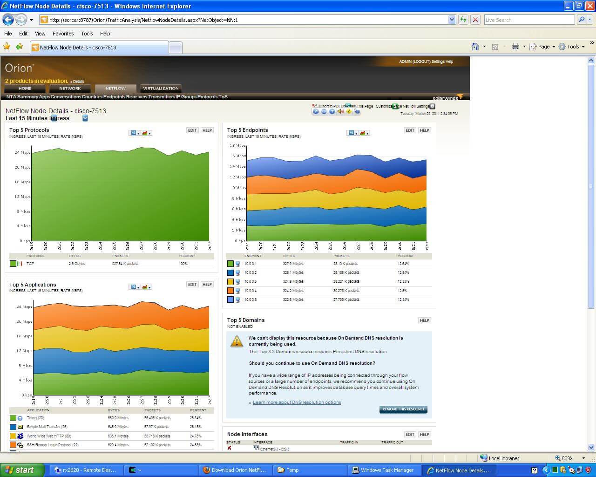Viewport: 596px width, 477px height.
Task: Click the blue swatch for endpoint 10.0.0.2
Action: coord(230,273)
